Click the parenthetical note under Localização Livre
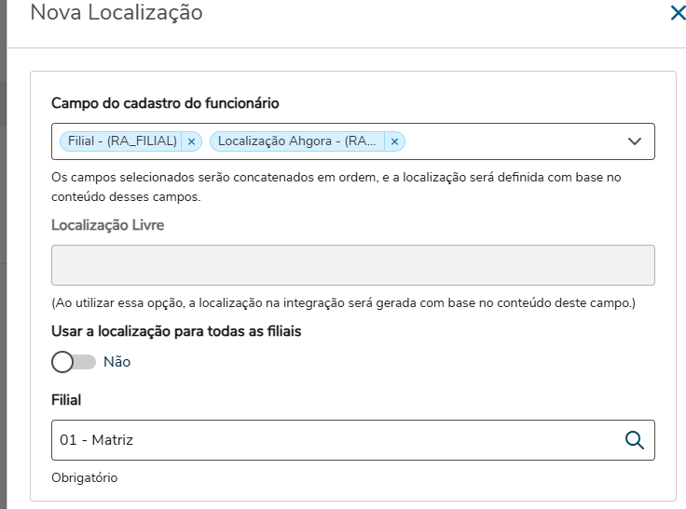686x509 pixels. pyautogui.click(x=343, y=304)
